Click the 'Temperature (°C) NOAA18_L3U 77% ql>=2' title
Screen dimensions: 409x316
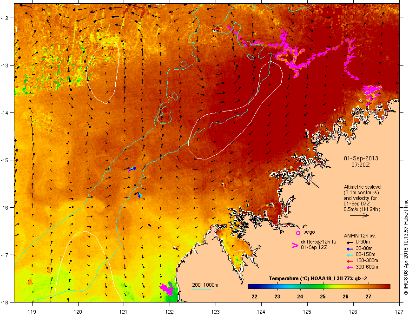[x=318, y=279]
